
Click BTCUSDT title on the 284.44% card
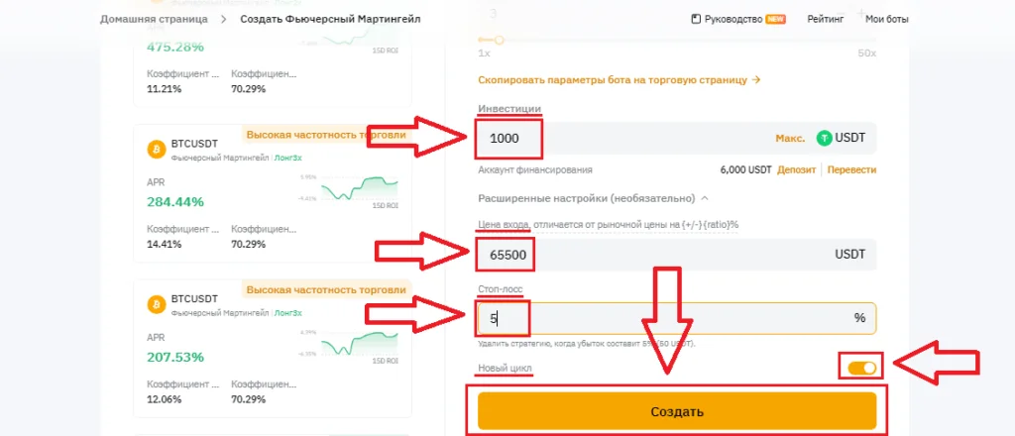click(195, 145)
